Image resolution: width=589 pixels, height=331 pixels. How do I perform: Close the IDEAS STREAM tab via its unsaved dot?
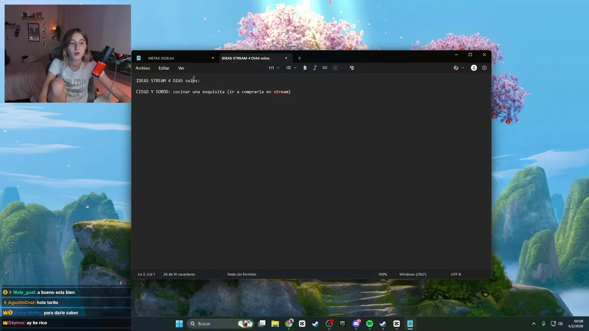[286, 58]
